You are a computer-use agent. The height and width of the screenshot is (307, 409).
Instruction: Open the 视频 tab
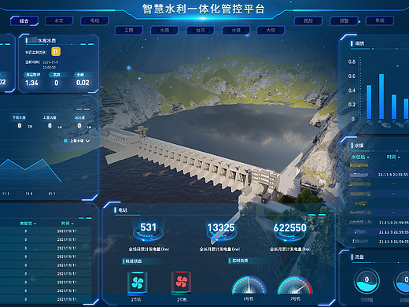pos(308,20)
